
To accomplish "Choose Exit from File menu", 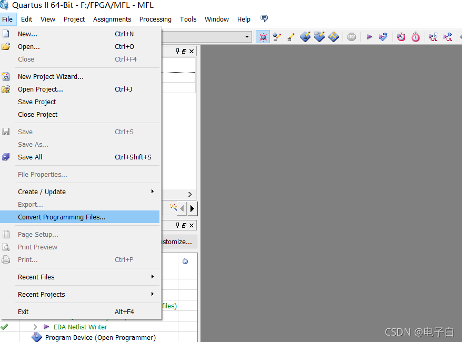I will pyautogui.click(x=80, y=311).
